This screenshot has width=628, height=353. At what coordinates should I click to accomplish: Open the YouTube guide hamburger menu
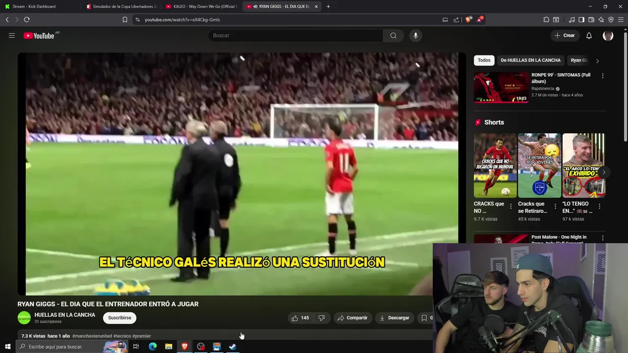tap(12, 35)
